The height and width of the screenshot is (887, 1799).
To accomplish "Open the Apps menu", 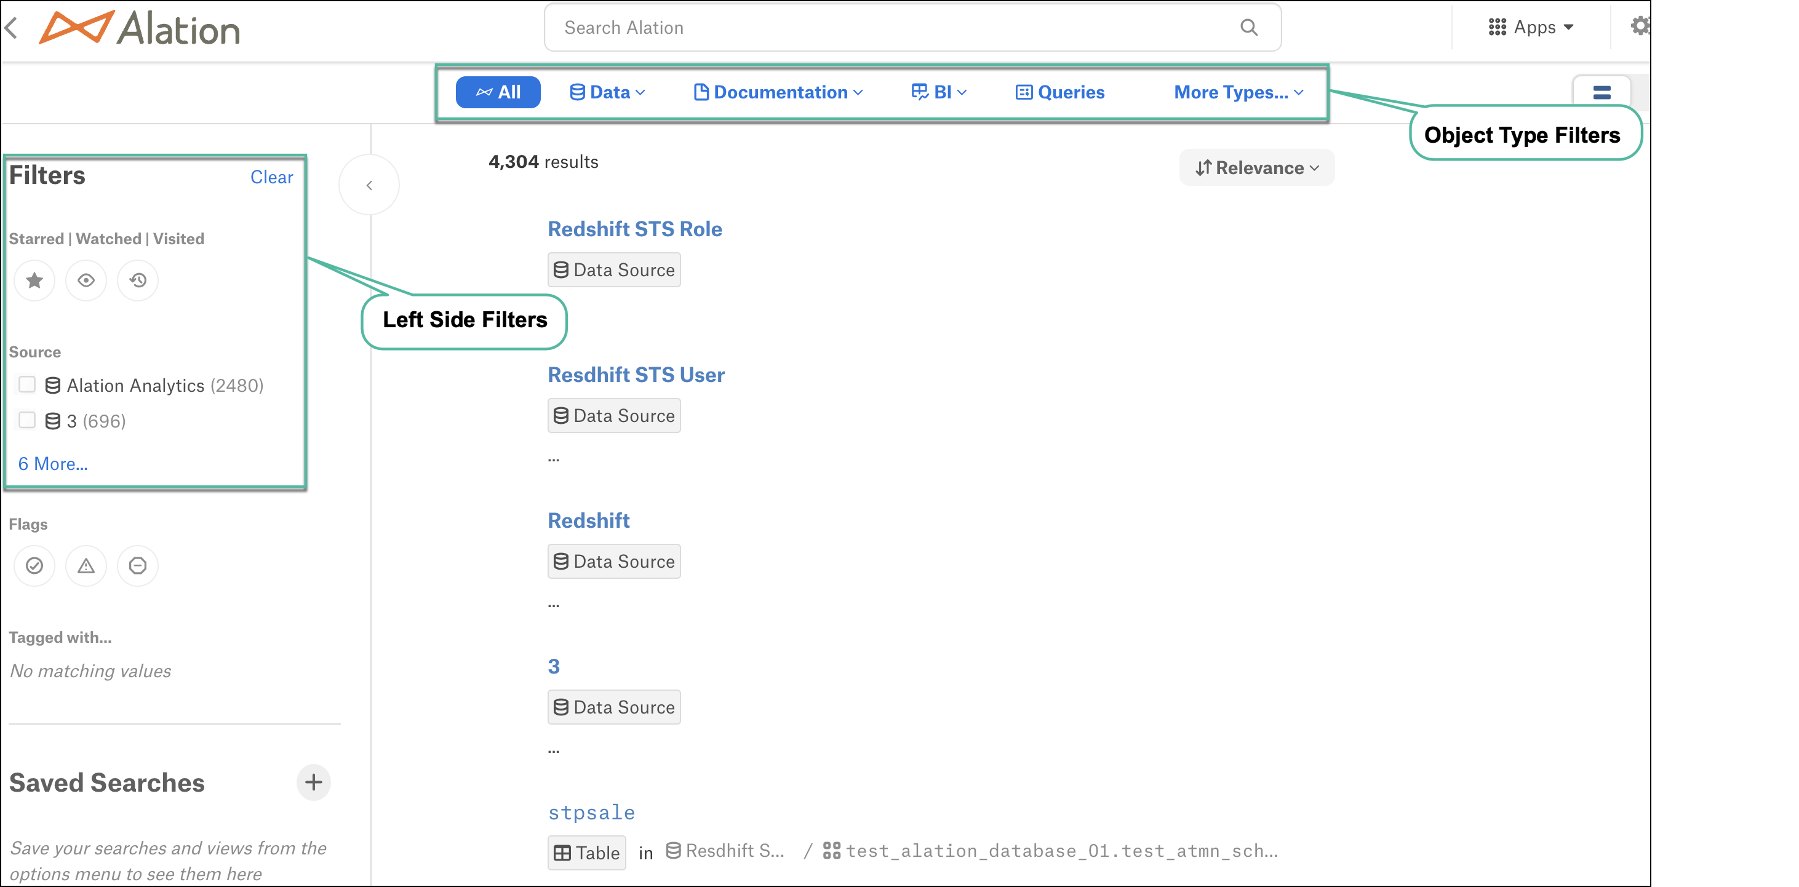I will (1531, 27).
